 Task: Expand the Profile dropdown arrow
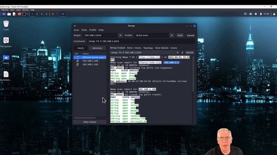click(172, 35)
